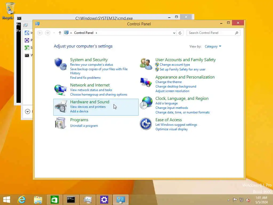273x205 pixels.
Task: Open Set up Family Safety for any user
Action: 182,69
